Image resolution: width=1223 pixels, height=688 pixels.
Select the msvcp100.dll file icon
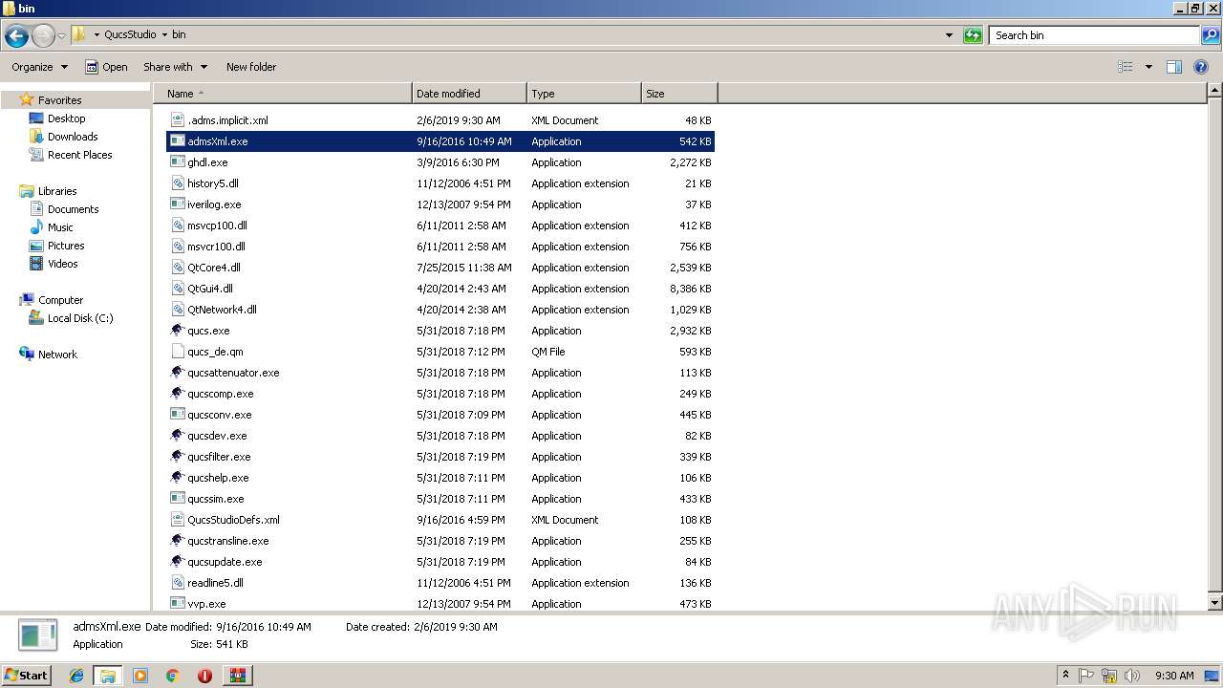point(177,226)
